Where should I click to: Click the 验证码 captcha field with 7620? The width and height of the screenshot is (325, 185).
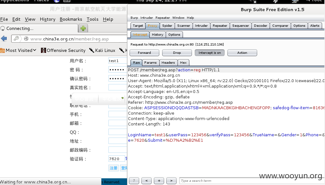click(x=116, y=159)
